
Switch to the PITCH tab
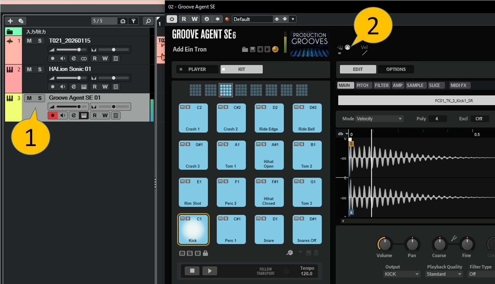click(362, 85)
